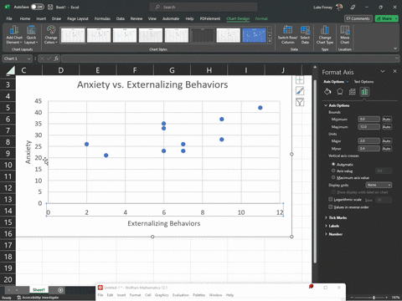
Task: Open Format Axis pane options chevron
Action: 383,71
